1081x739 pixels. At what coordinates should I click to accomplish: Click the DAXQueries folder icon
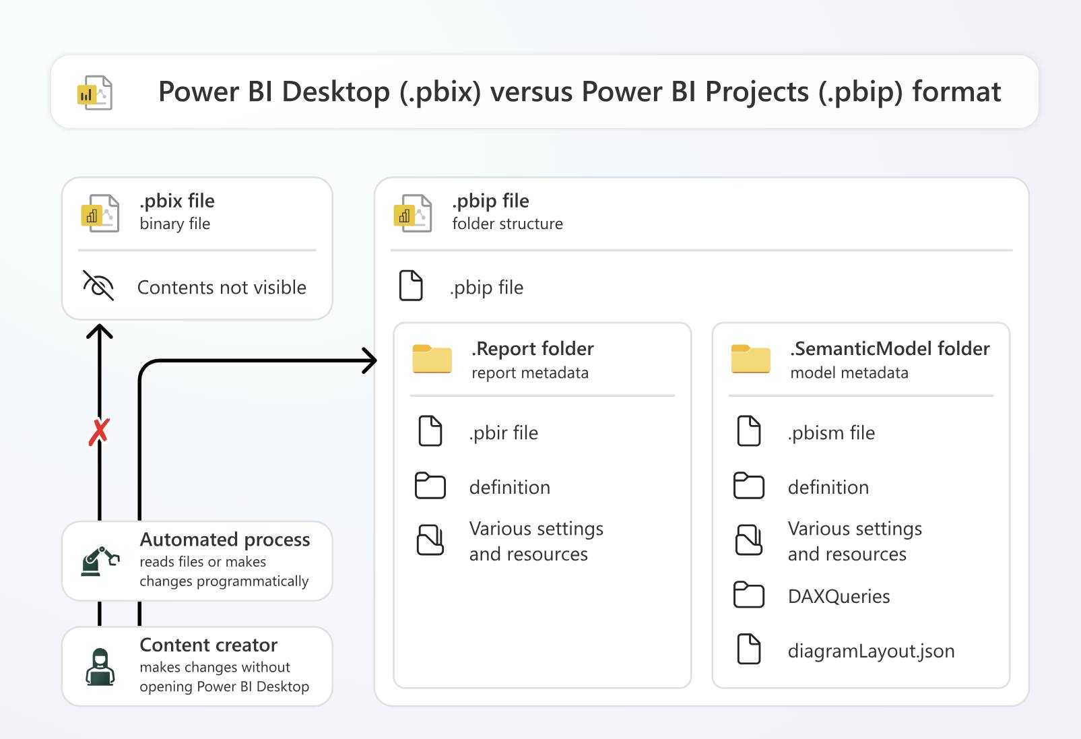click(749, 595)
